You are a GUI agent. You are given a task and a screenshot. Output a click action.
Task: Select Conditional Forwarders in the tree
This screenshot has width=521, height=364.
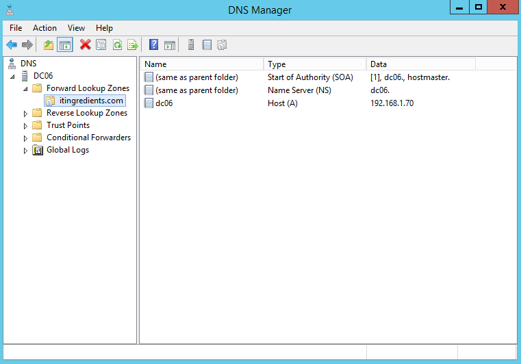tap(88, 138)
